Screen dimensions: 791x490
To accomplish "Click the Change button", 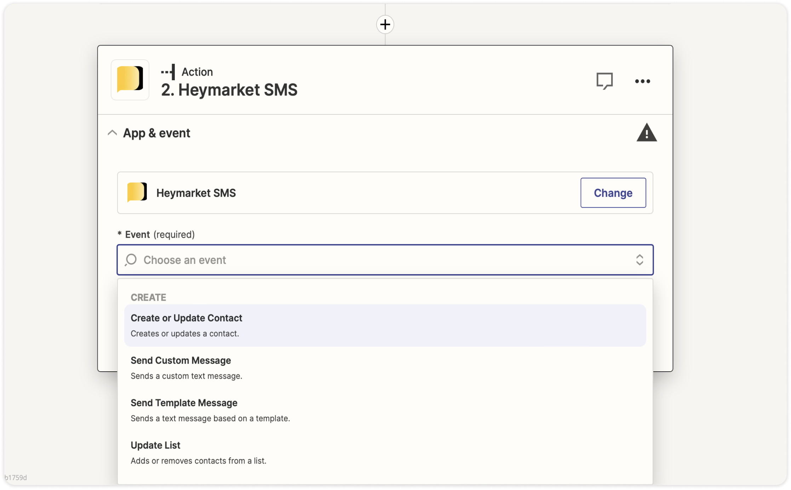I will [613, 193].
